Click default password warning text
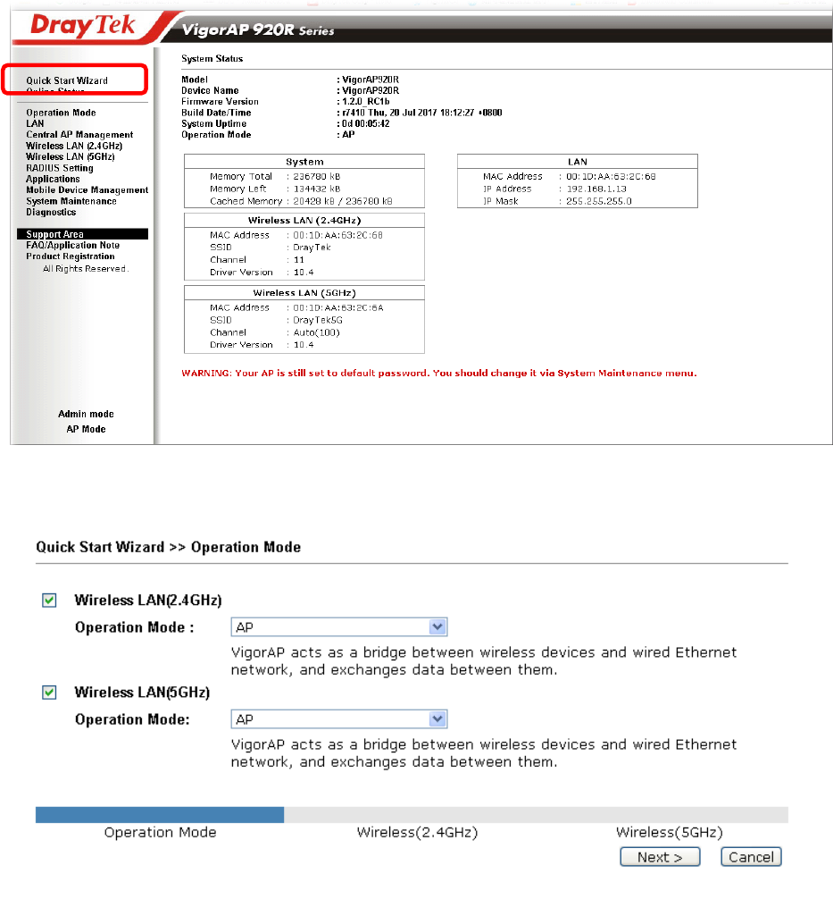833x899 pixels. (x=439, y=374)
